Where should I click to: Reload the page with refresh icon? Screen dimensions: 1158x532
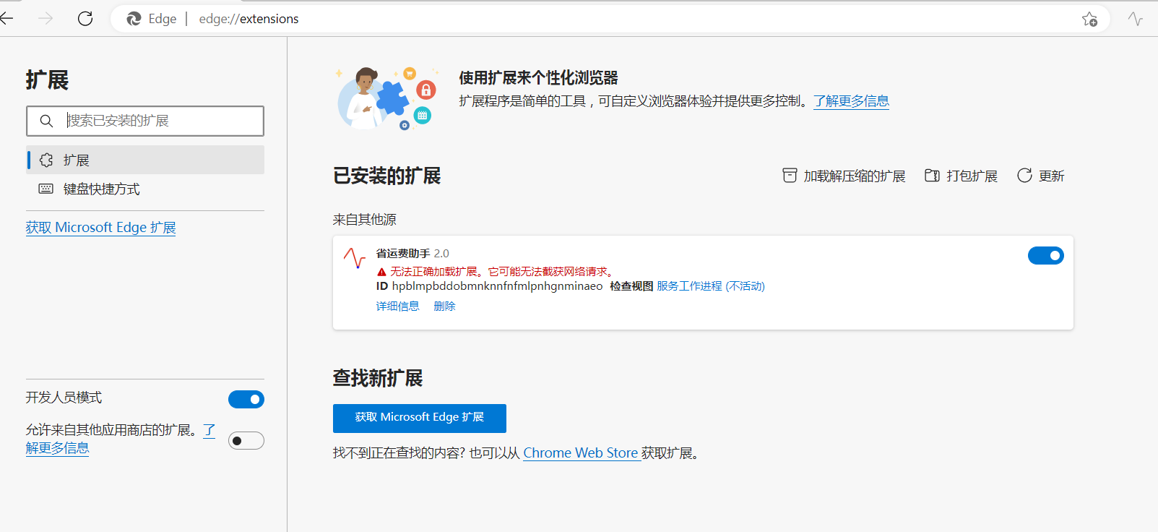85,18
